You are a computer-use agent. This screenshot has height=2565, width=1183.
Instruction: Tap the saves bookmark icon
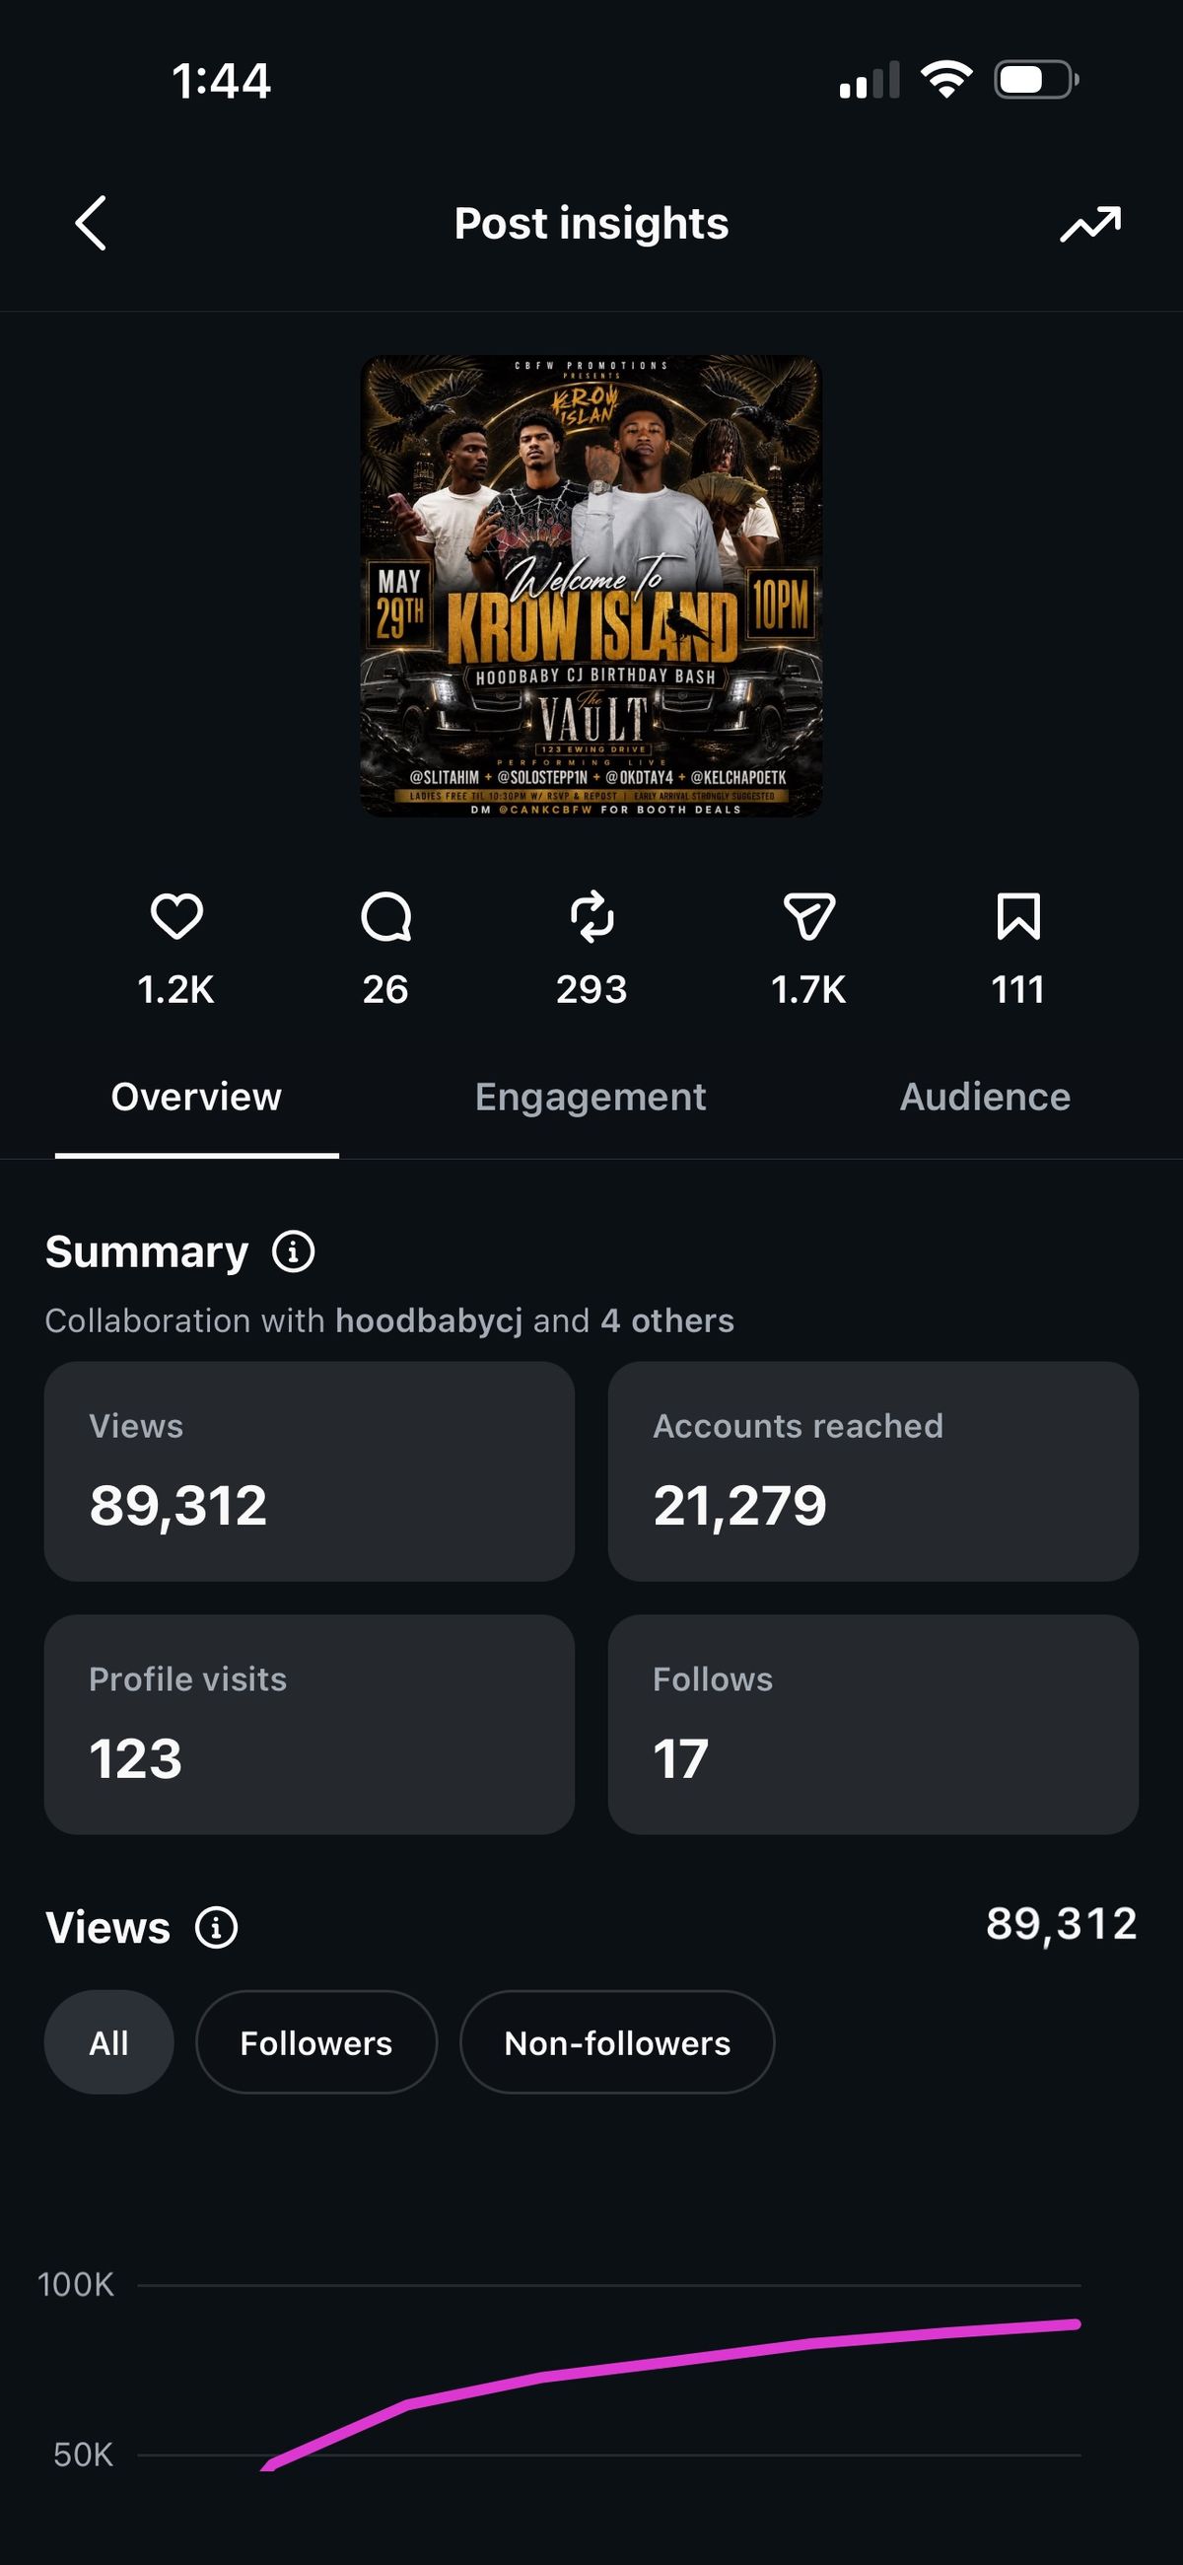[x=1017, y=916]
